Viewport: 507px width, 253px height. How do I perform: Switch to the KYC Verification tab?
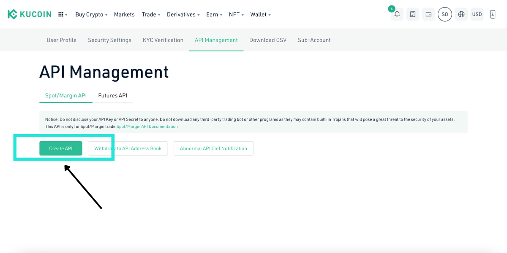pos(163,40)
